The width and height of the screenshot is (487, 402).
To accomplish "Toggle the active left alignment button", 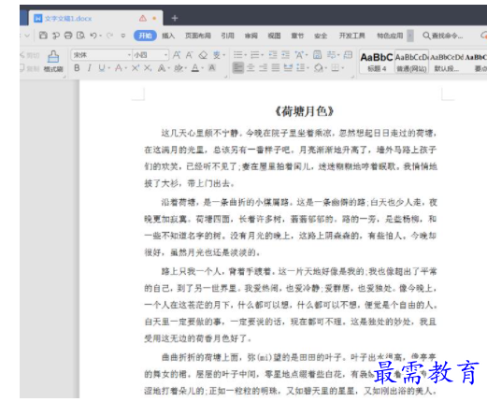I will (x=238, y=67).
